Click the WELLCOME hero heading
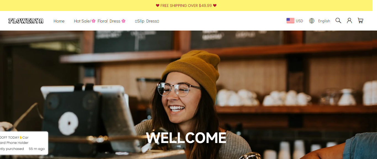This screenshot has height=159, width=377. pyautogui.click(x=186, y=138)
